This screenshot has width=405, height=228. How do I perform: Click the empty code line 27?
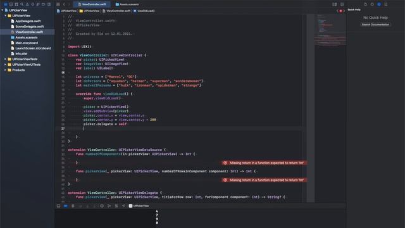click(x=181, y=129)
